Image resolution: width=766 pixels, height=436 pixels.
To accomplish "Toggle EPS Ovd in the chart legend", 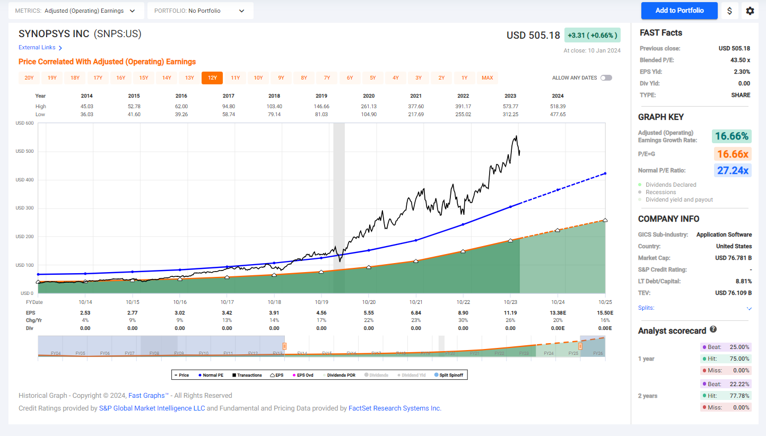I will pyautogui.click(x=302, y=375).
